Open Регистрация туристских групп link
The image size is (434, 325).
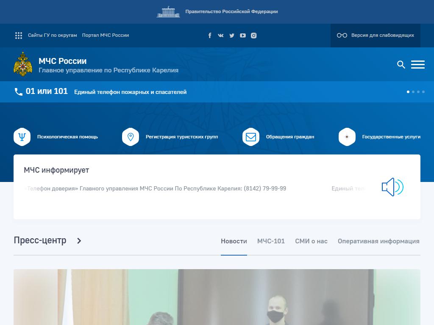[181, 137]
